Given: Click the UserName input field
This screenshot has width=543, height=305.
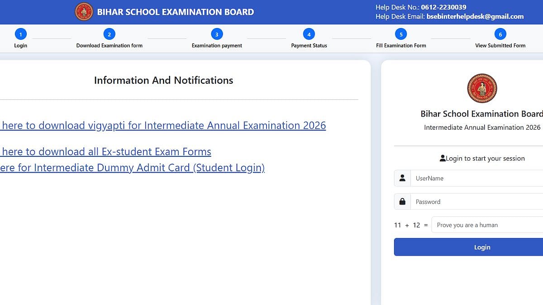Looking at the screenshot, I should point(475,178).
